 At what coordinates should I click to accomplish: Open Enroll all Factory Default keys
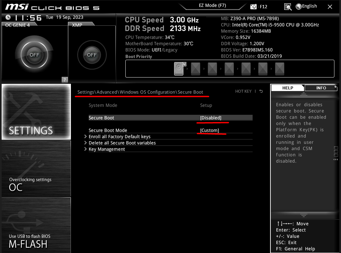pyautogui.click(x=119, y=137)
